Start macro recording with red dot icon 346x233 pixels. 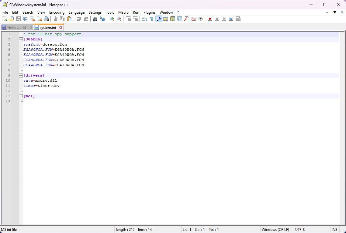tap(210, 19)
